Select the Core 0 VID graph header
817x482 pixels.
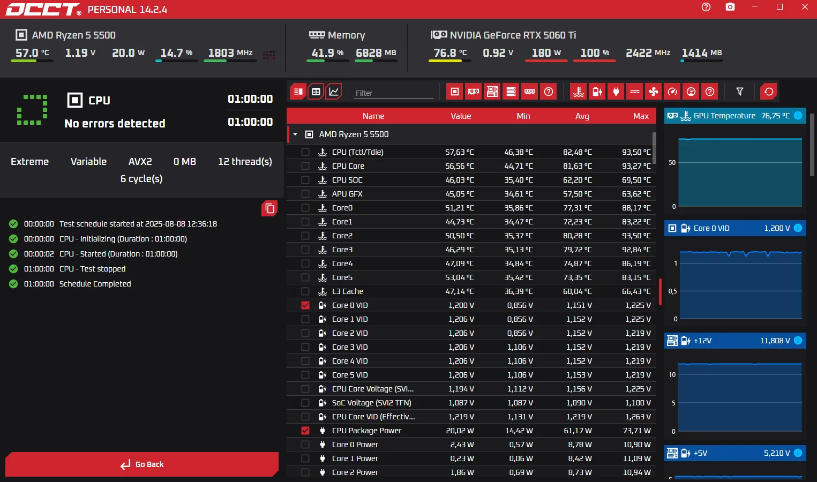[735, 228]
